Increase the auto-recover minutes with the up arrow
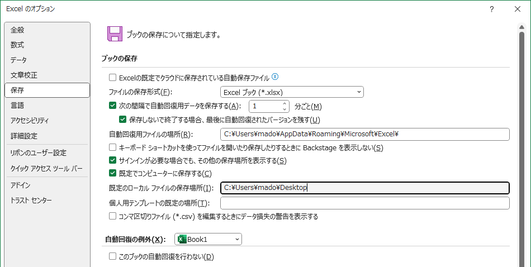Image resolution: width=531 pixels, height=267 pixels. 285,103
